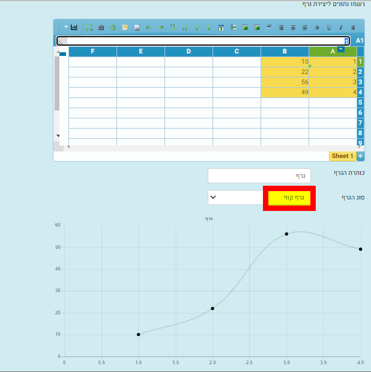Screen dimensions: 371x372
Task: Toggle italic formatting in the toolbar
Action: click(341, 28)
